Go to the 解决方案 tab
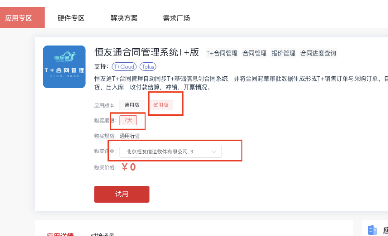The image size is (388, 236). point(124,18)
